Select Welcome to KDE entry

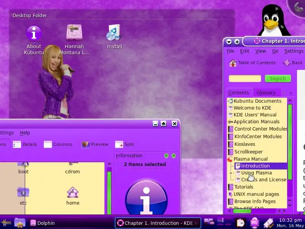[x=252, y=108]
